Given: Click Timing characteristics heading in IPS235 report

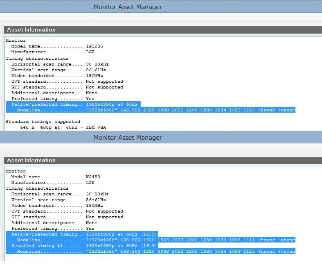Looking at the screenshot, I should click(37, 59).
